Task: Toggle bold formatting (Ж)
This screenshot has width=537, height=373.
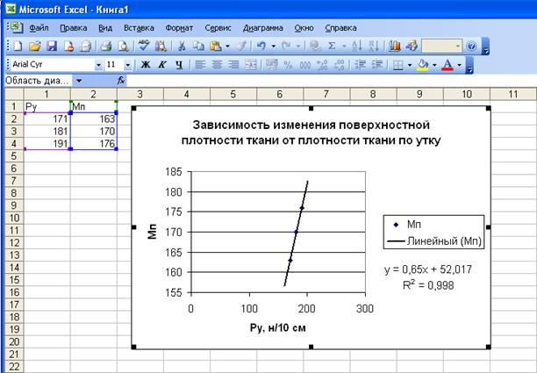Action: (145, 64)
